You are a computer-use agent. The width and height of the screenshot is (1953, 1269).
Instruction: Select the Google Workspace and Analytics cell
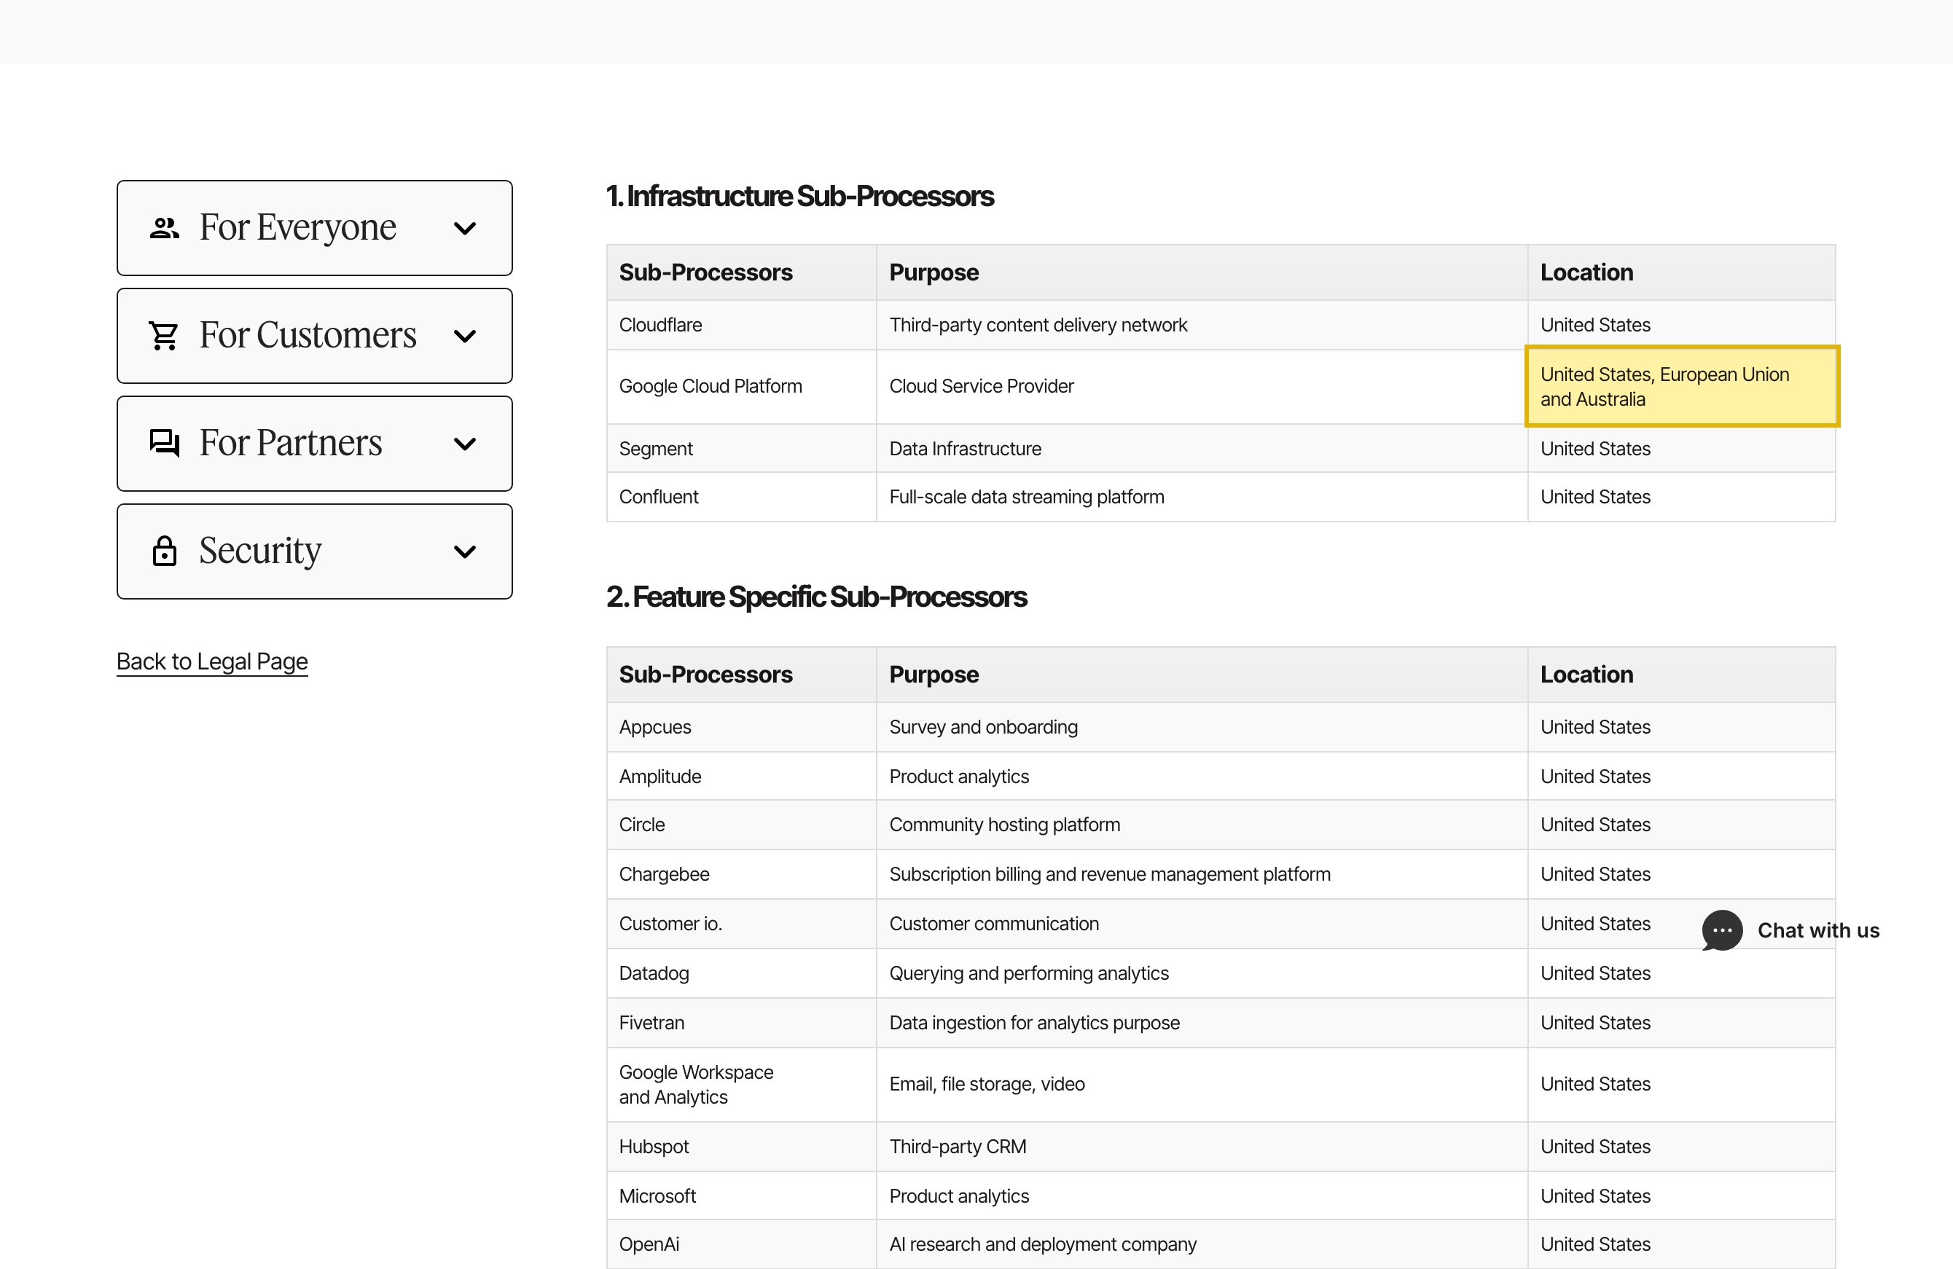click(742, 1085)
